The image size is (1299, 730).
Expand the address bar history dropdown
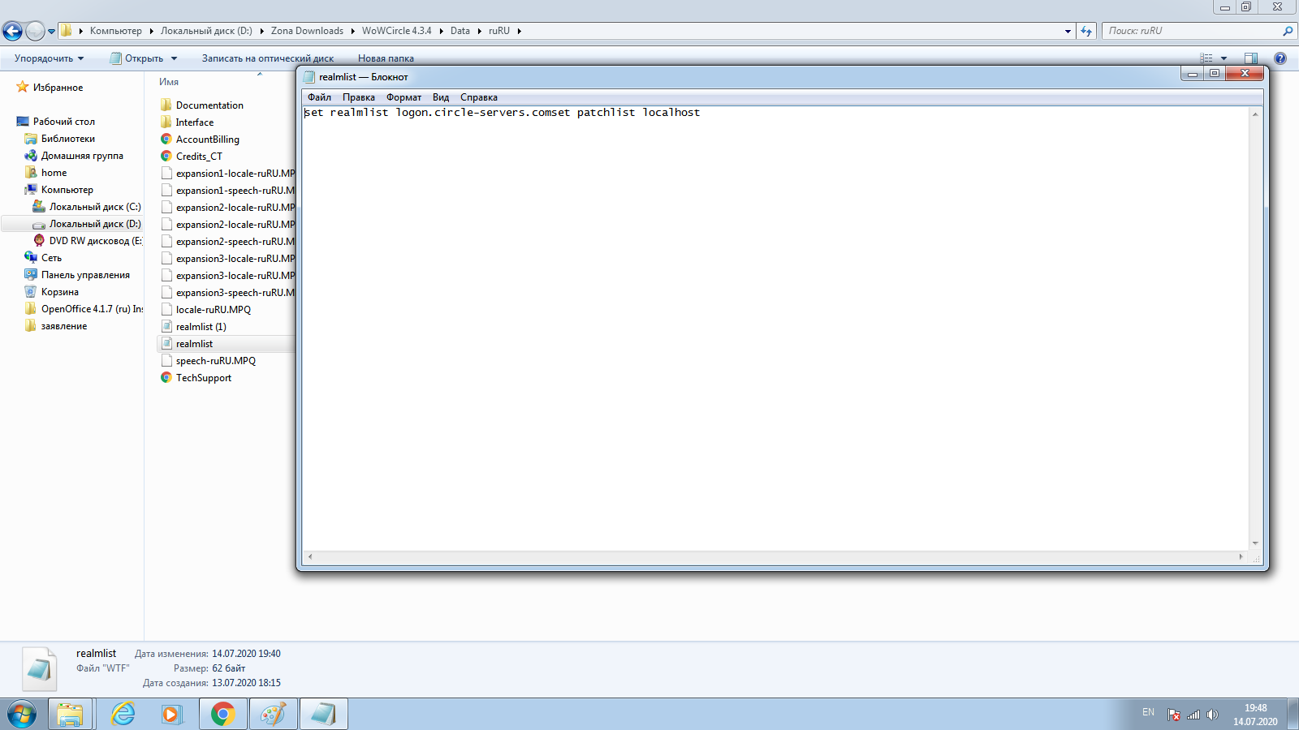tap(1068, 32)
